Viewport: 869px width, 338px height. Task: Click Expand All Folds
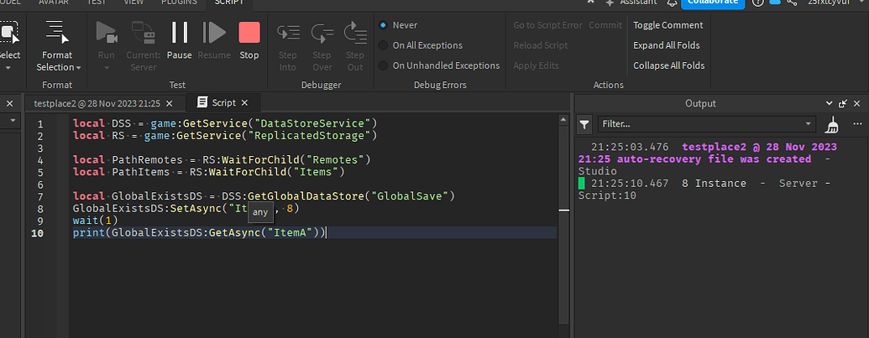666,45
